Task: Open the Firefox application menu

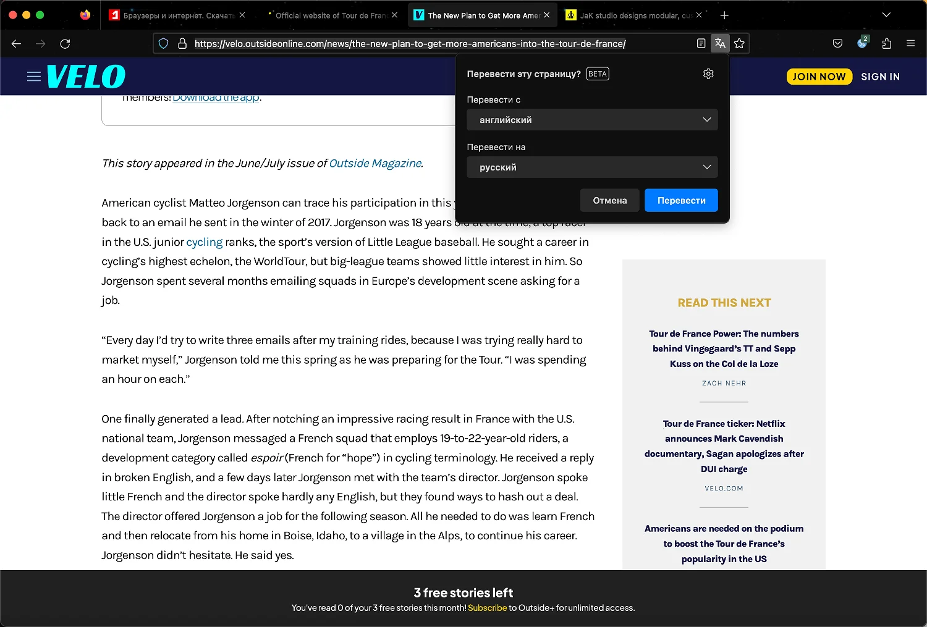Action: coord(910,43)
